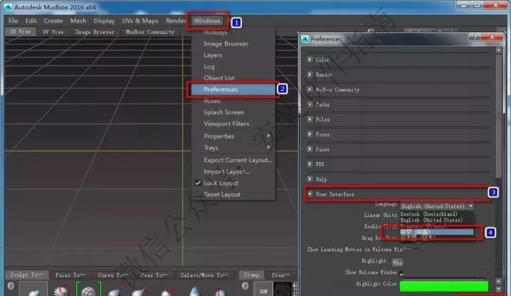Select the blue-tipped sculpt tool icon
Image resolution: width=511 pixels, height=296 pixels.
click(194, 290)
